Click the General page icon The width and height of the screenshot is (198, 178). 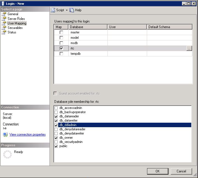click(4, 14)
